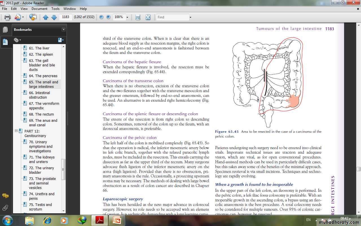The image size is (361, 226).
Task: Open the Find options dropdown arrow
Action: click(190, 17)
